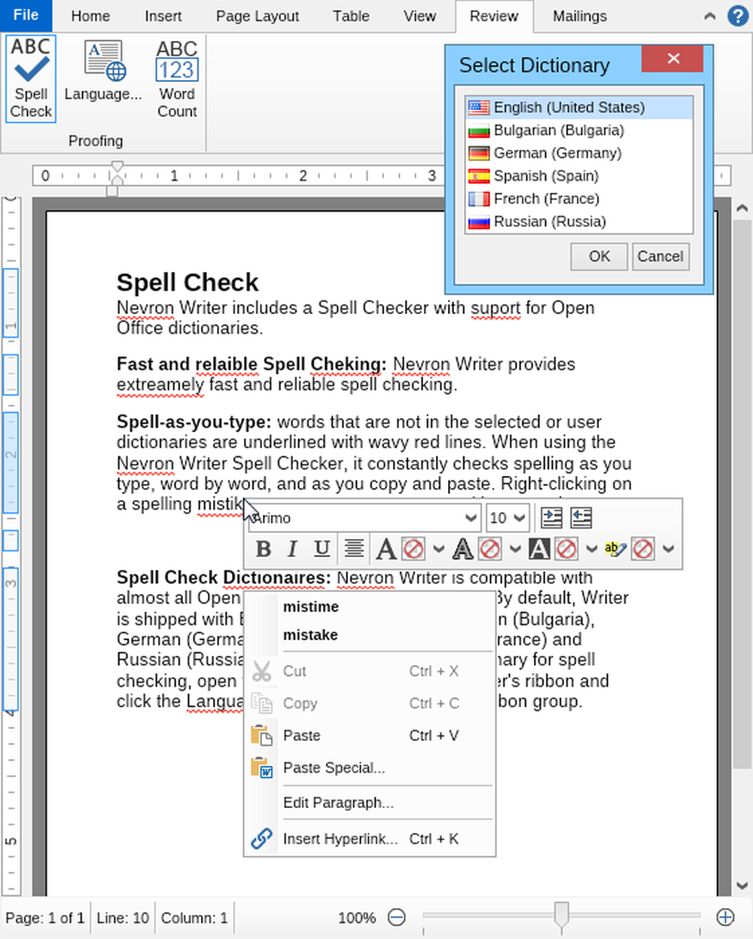The height and width of the screenshot is (939, 753).
Task: Expand the font color dropdown arrow
Action: click(439, 549)
